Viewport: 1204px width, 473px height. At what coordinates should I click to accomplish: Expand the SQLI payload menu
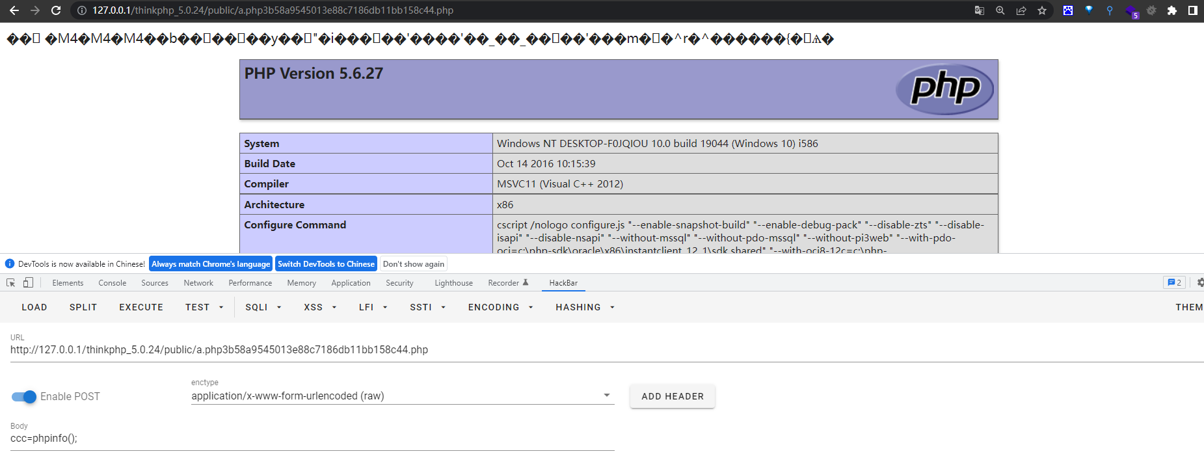coord(263,307)
